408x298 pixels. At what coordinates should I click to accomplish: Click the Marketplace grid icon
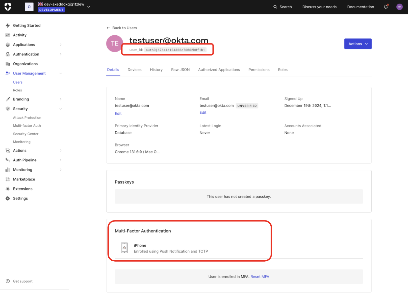(8, 179)
